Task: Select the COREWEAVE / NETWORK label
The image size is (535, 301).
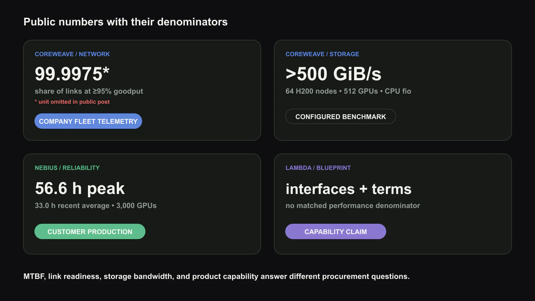Action: [x=72, y=54]
